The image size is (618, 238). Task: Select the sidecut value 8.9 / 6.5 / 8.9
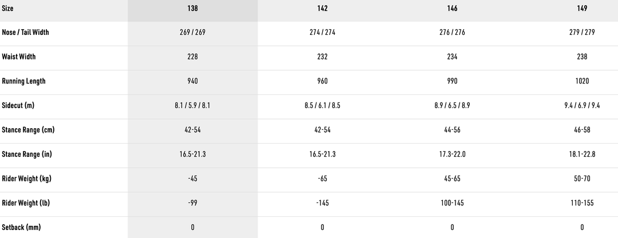tap(452, 106)
